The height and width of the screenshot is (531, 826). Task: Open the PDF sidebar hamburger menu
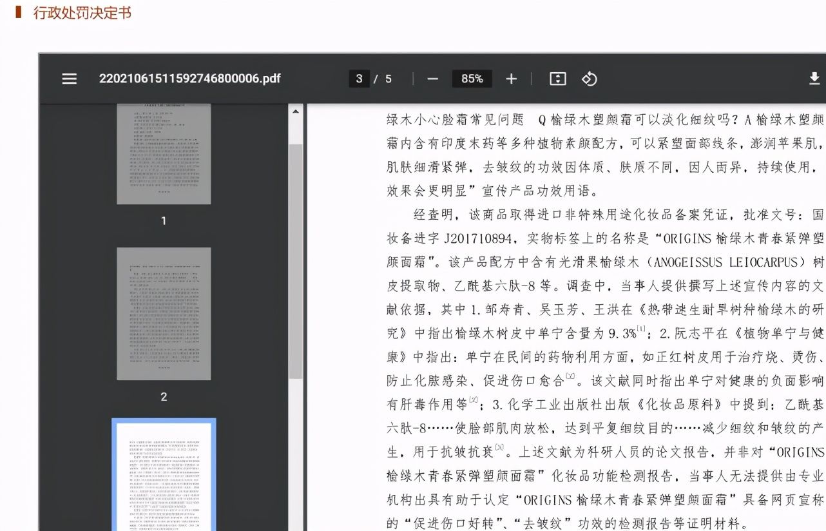pos(69,79)
